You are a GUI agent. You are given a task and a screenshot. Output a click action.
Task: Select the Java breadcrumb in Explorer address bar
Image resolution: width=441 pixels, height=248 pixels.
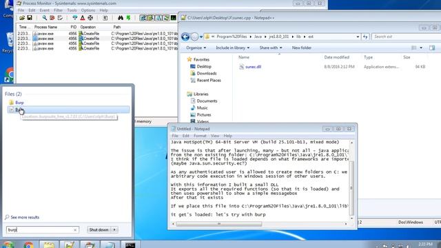pos(258,37)
